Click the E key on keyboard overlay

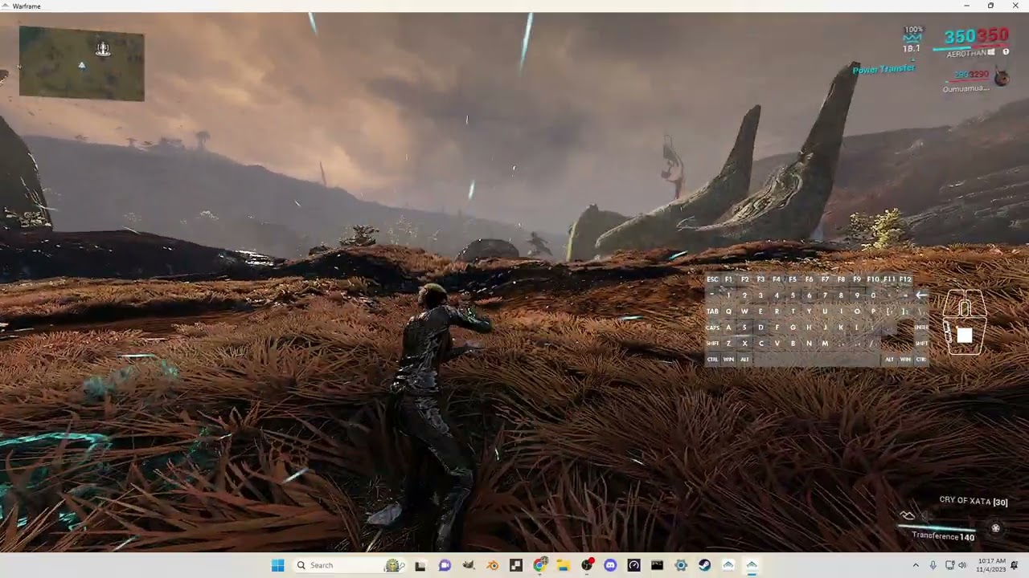pos(760,311)
